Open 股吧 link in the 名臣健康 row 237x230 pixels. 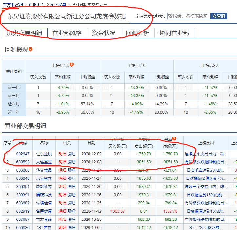point(71,211)
